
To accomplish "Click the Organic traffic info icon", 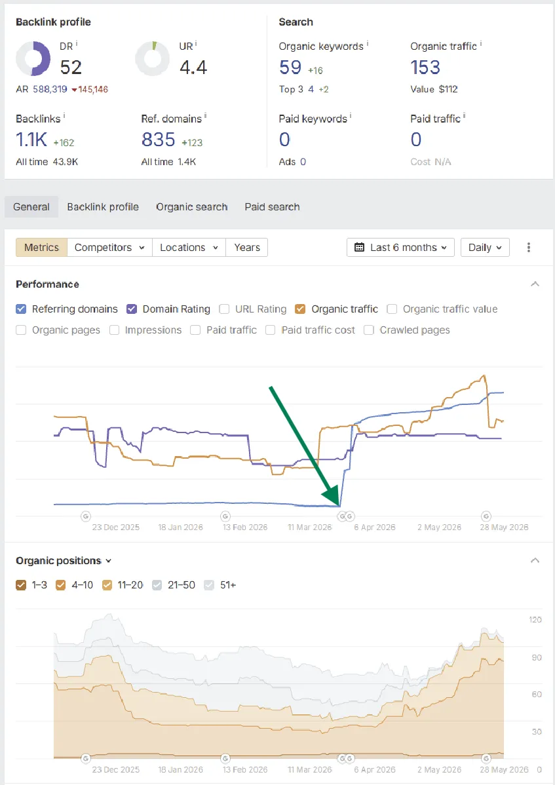I will 481,44.
